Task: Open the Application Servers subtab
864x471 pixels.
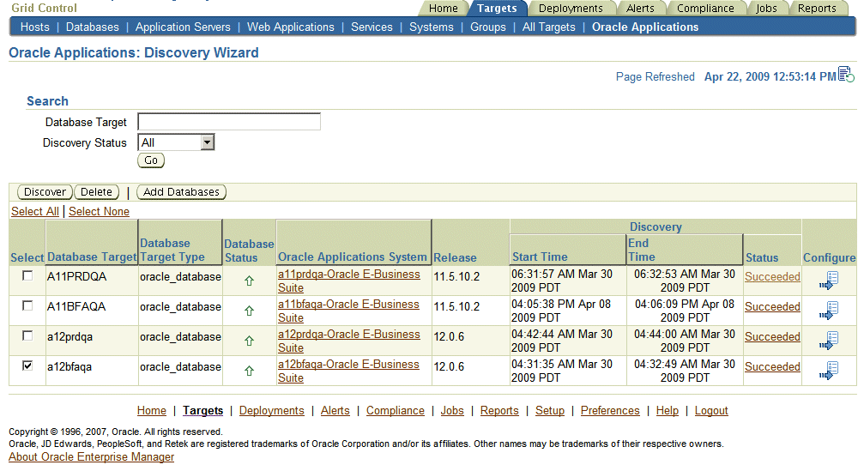Action: pyautogui.click(x=183, y=27)
